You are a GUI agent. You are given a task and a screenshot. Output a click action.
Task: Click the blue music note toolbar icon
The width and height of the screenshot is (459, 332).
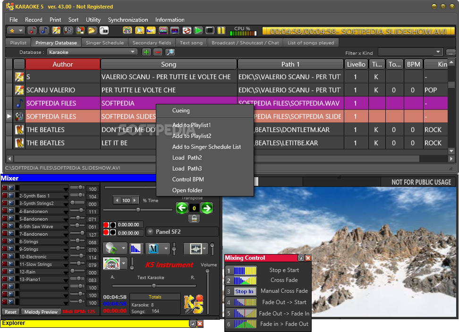[x=44, y=30]
